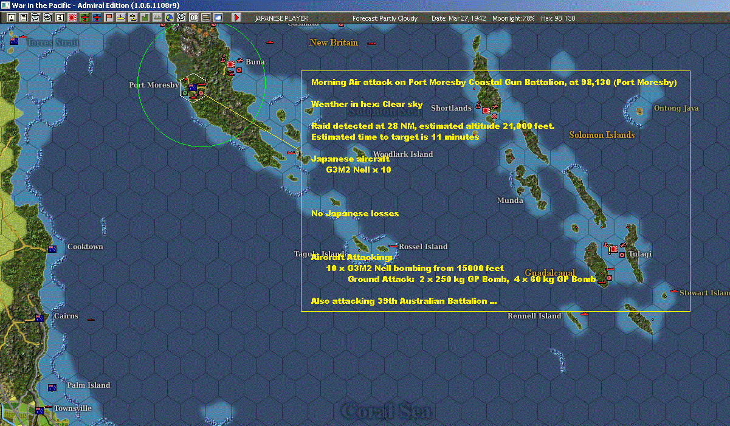Select the Australian flag at Townsville
This screenshot has height=426, width=730.
pos(40,410)
